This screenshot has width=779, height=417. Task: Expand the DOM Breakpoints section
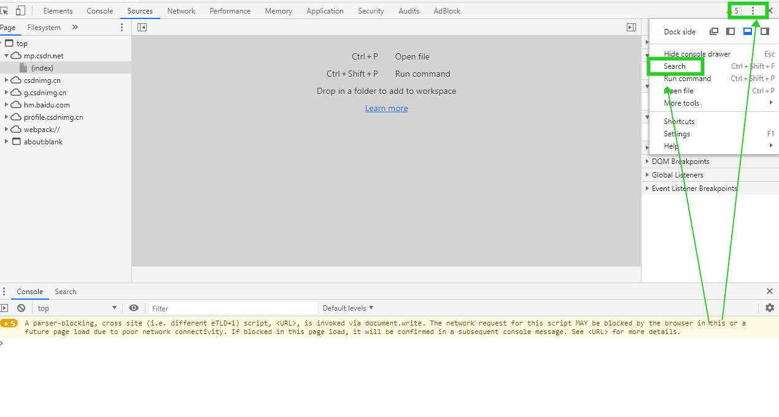point(710,162)
